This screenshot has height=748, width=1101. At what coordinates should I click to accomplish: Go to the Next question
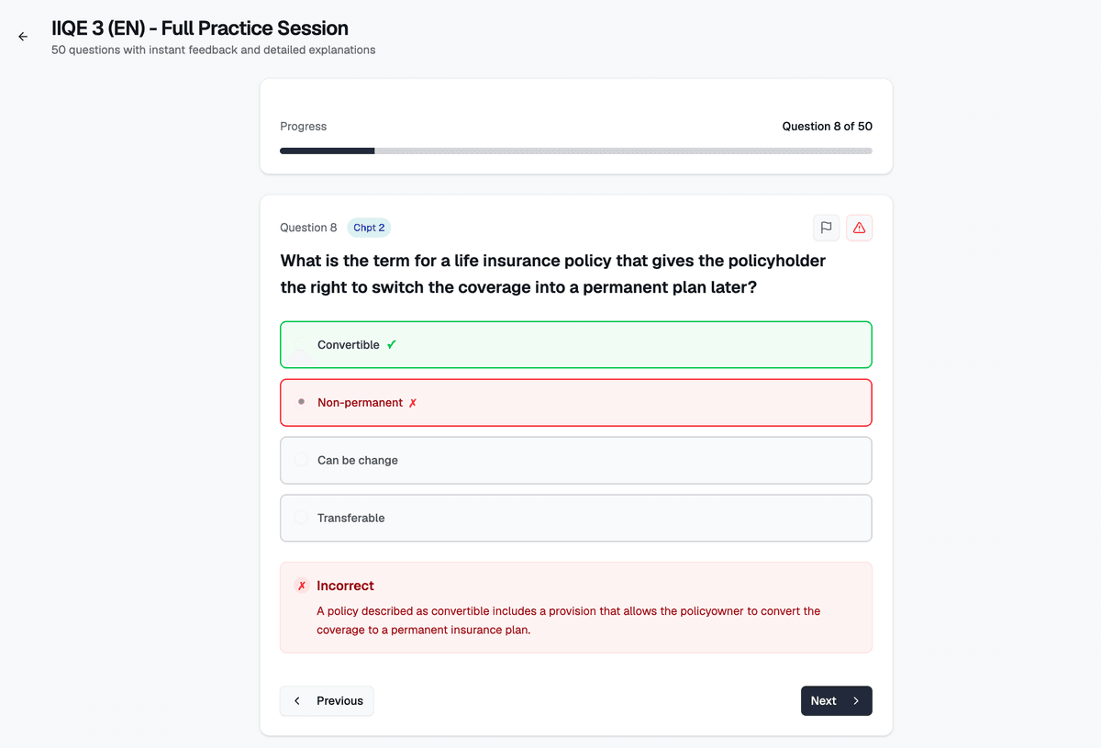coord(836,700)
